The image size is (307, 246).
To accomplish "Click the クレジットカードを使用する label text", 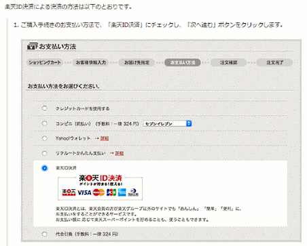I will tap(82, 108).
